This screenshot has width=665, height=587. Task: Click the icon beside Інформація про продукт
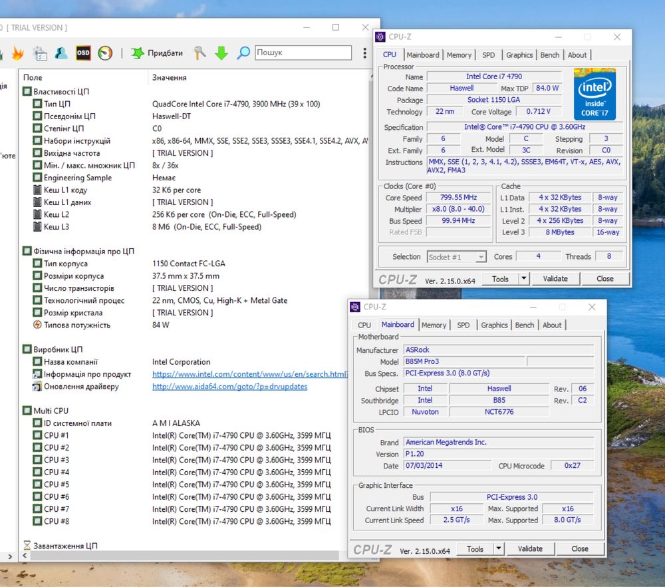point(37,374)
